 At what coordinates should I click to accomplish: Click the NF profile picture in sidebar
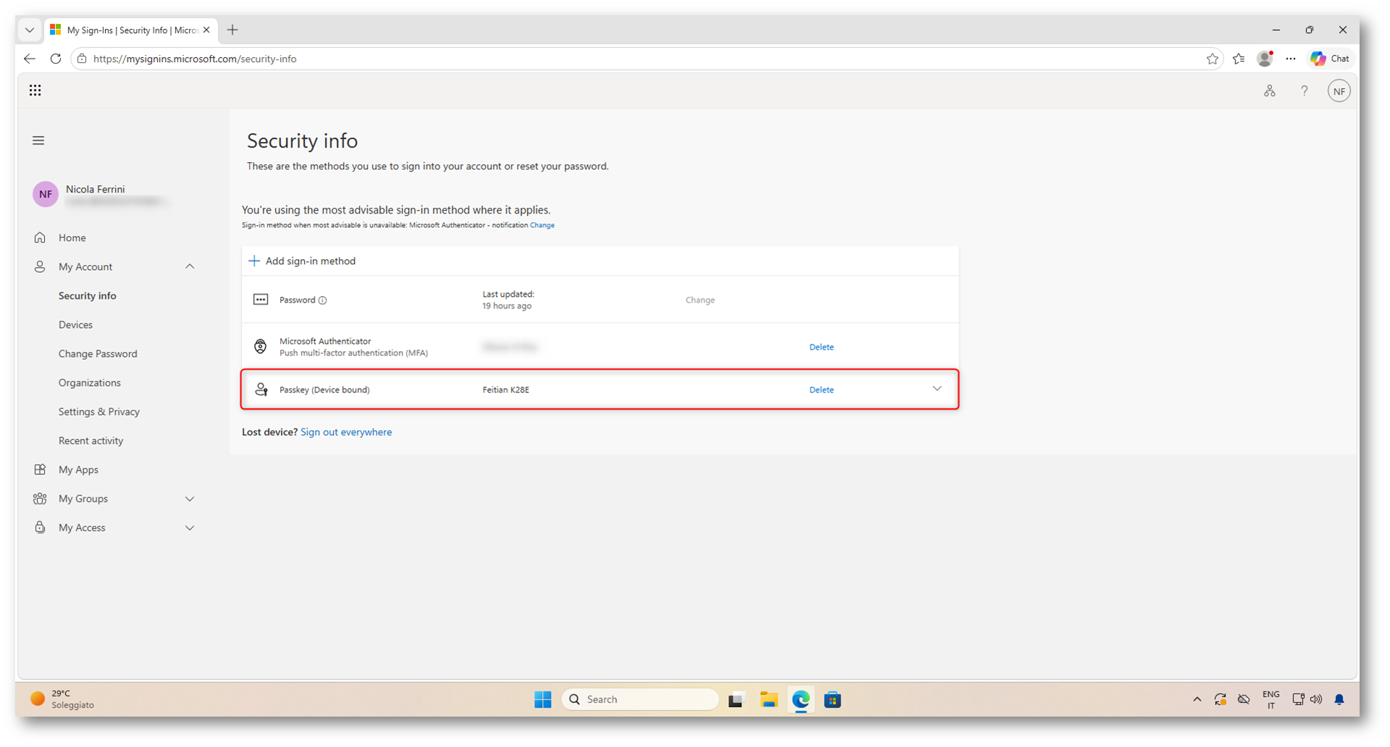click(46, 194)
